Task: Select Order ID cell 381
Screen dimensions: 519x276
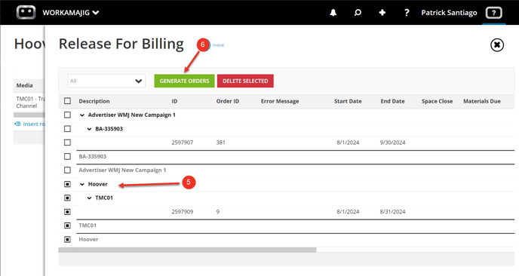Action: pos(221,143)
